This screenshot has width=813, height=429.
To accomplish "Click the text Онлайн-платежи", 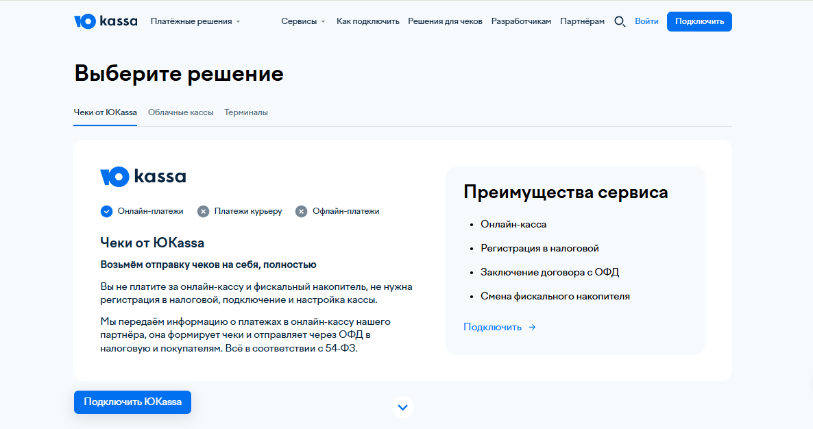I will [x=150, y=211].
